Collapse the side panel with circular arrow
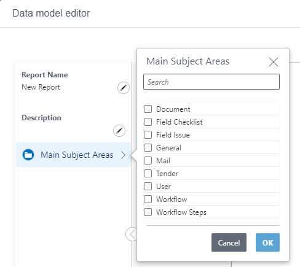This screenshot has height=267, width=300. 131,234
